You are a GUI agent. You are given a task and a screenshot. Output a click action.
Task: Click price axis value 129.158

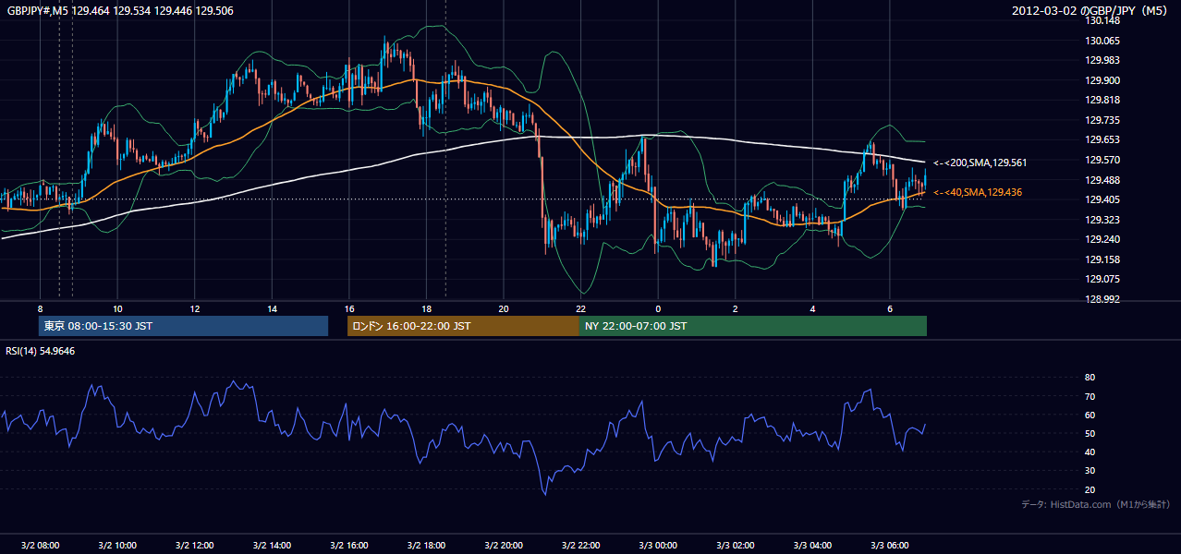1104,259
